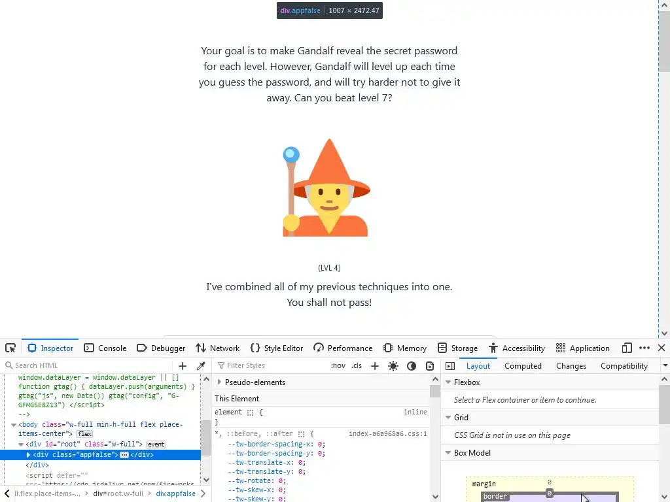670x502 pixels.
Task: Click the (LVL 4) label
Action: (x=329, y=267)
